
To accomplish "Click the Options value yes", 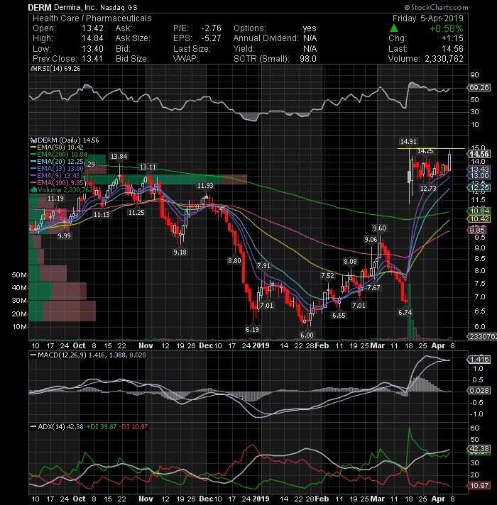I will point(310,28).
